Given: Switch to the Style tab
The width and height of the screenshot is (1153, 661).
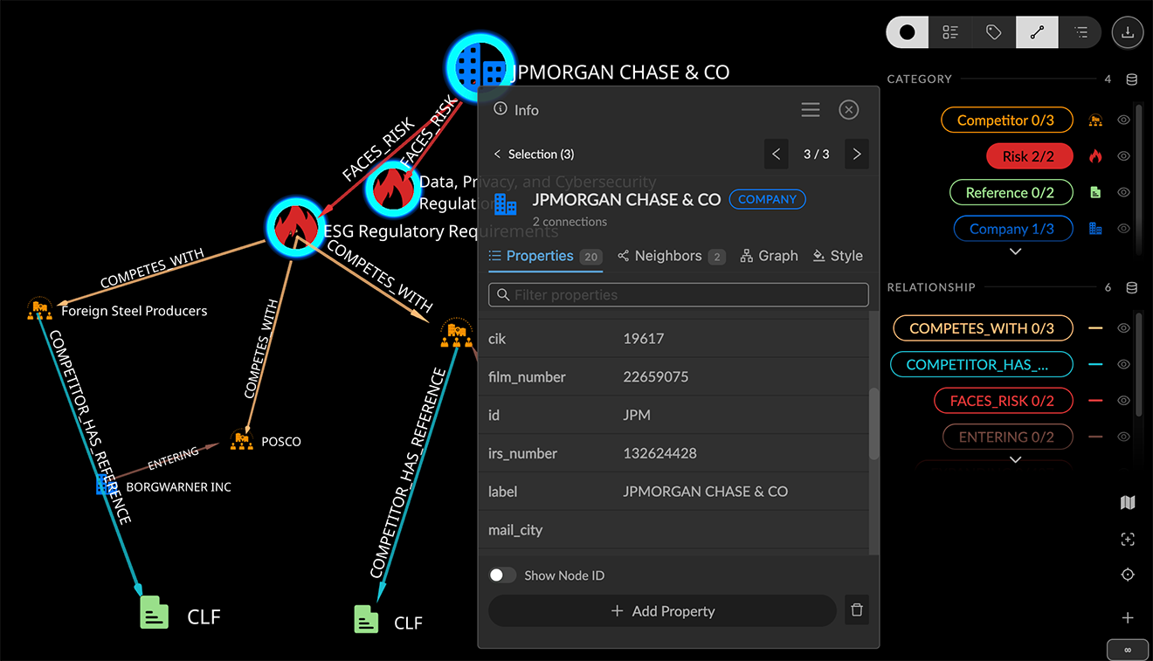Looking at the screenshot, I should [837, 256].
